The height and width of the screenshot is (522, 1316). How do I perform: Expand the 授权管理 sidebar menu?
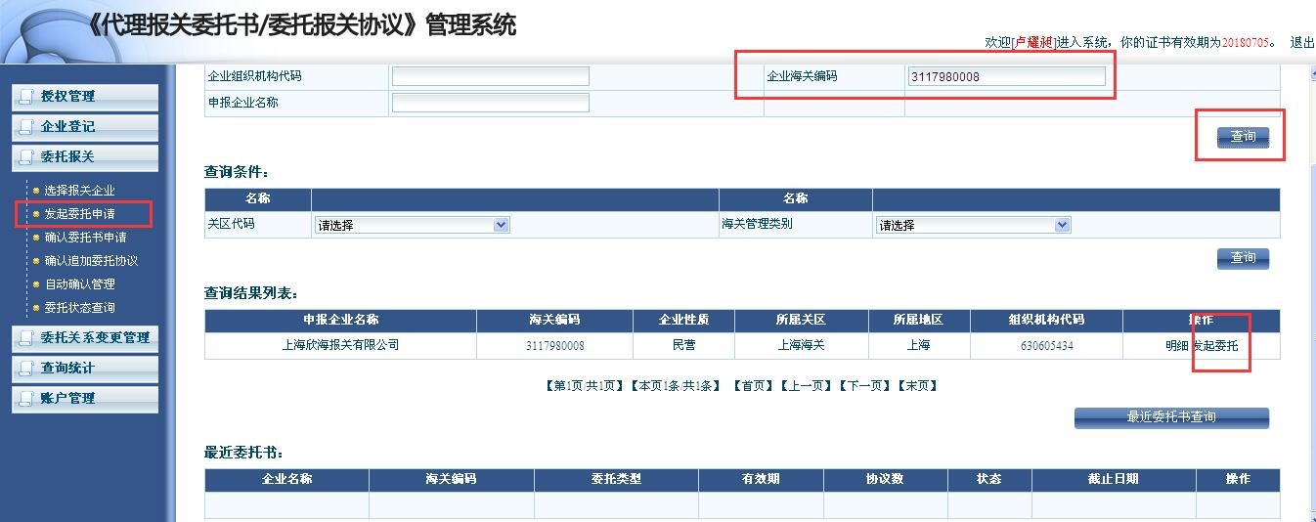pyautogui.click(x=85, y=97)
